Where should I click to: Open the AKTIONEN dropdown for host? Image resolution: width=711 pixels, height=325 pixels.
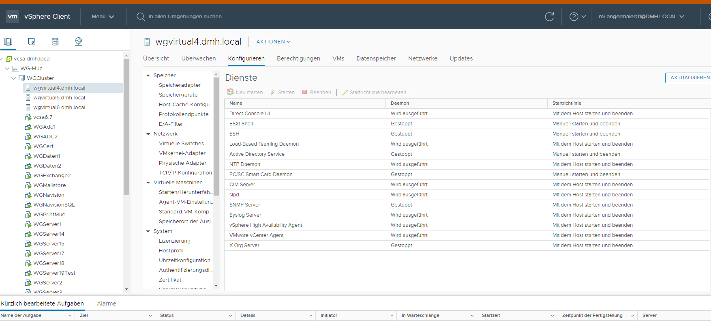(x=273, y=42)
